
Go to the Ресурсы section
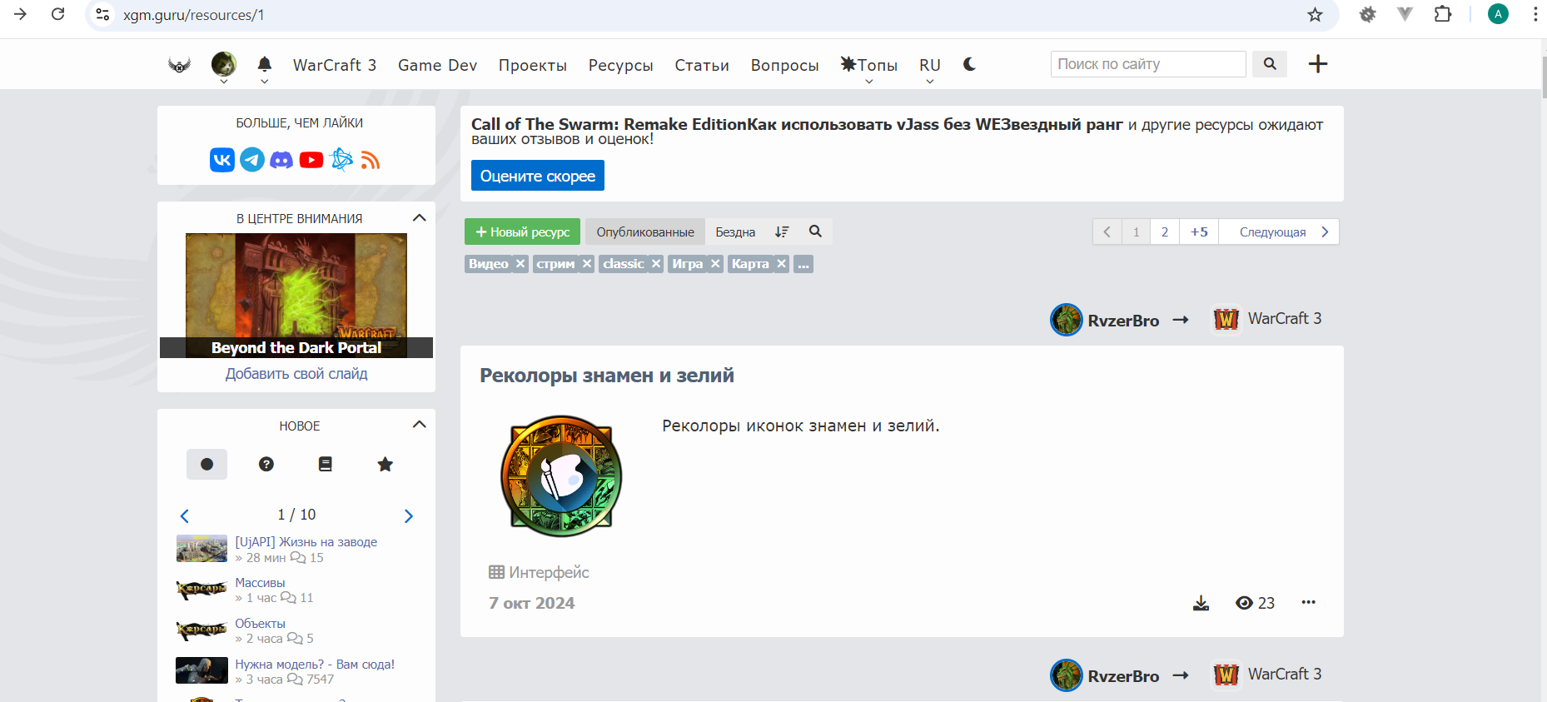coord(621,65)
